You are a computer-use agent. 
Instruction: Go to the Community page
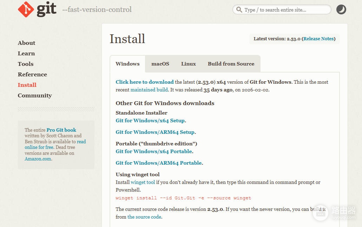tap(35, 96)
